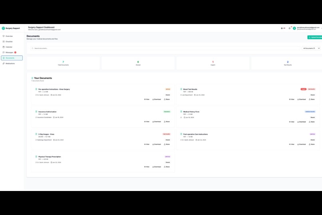Select the Documents sidebar item

click(x=12, y=58)
